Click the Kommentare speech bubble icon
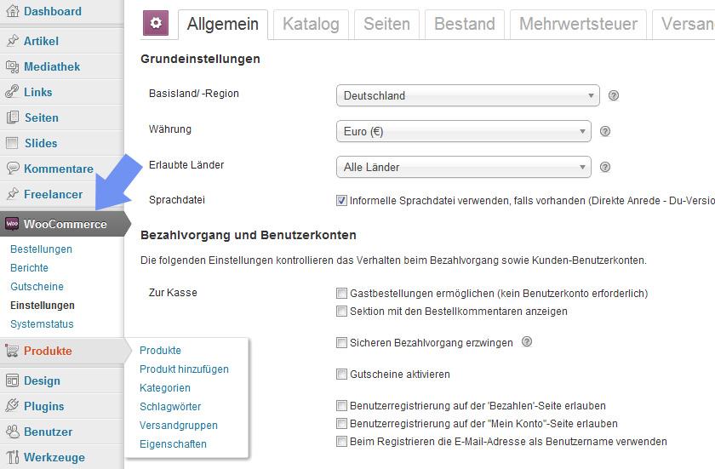715x469 pixels. click(12, 169)
